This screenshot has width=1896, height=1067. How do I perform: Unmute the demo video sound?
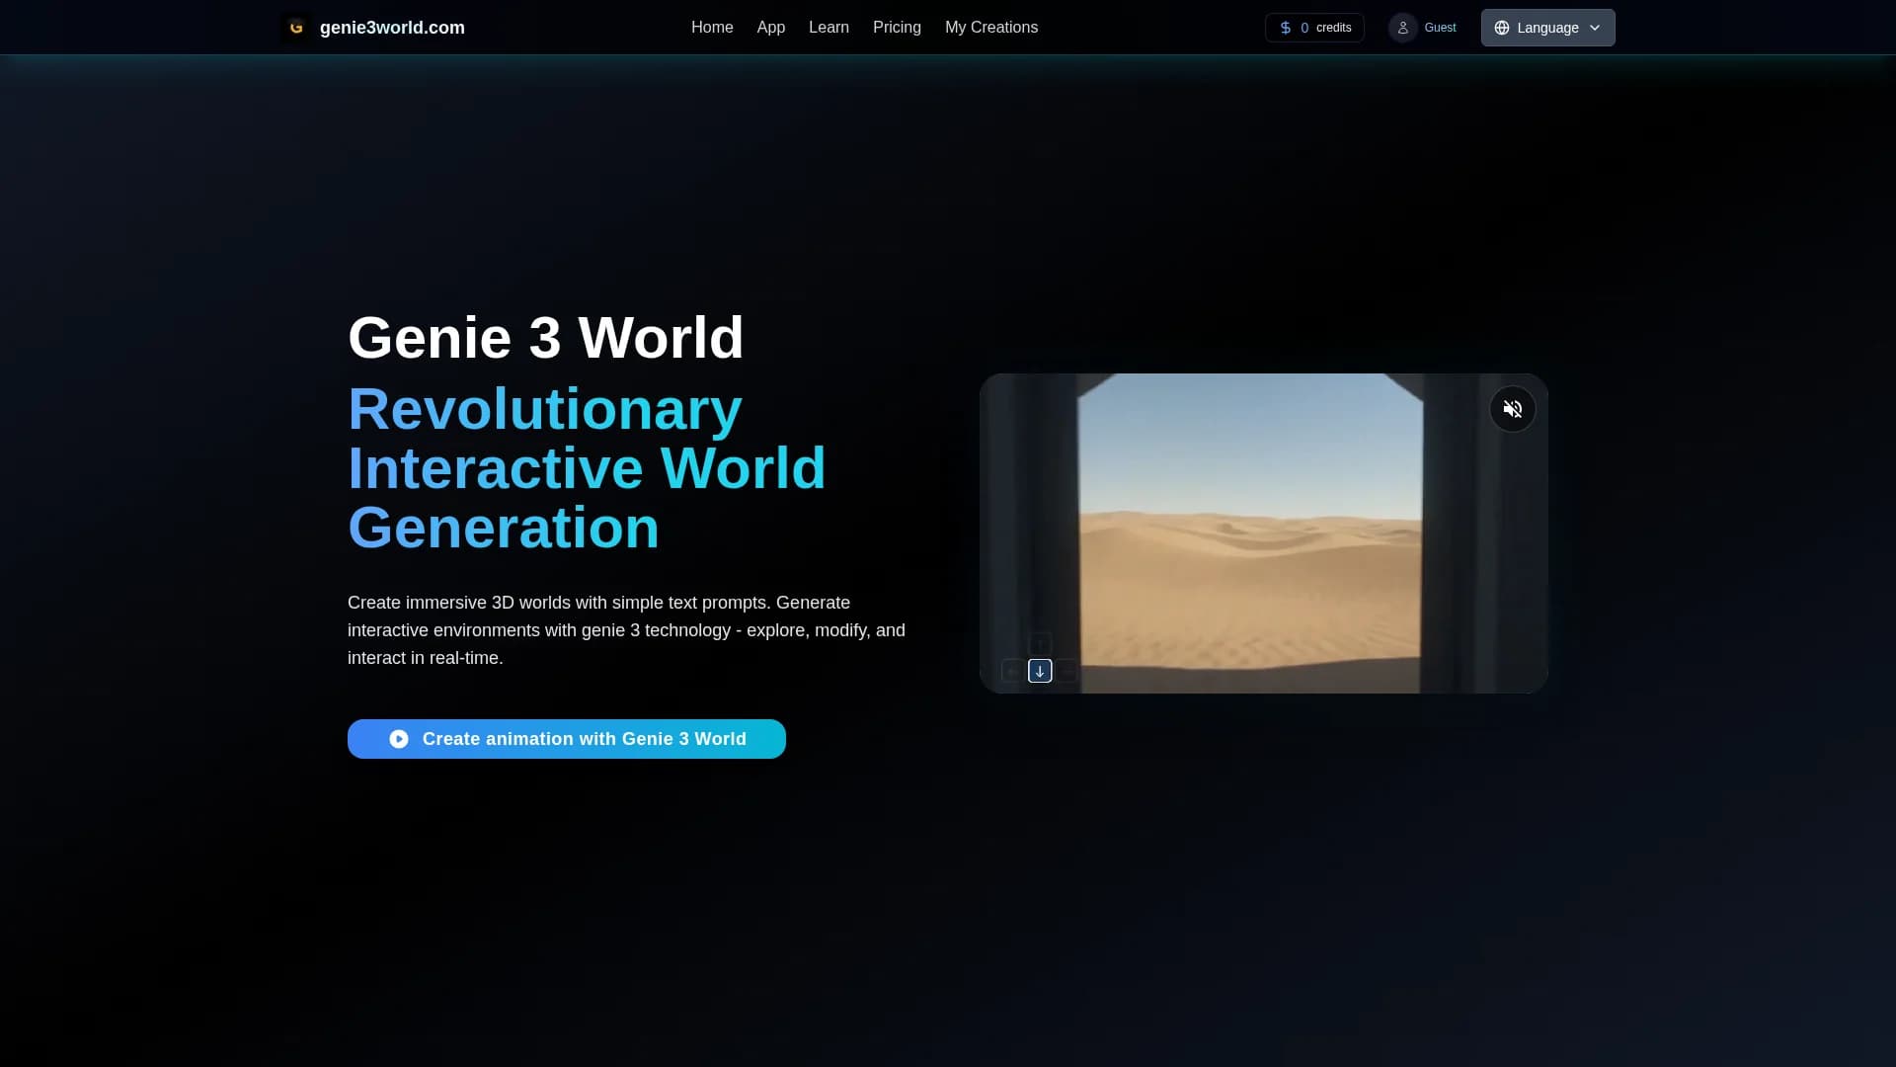pos(1513,409)
